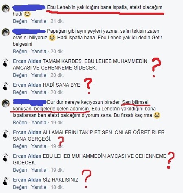Image resolution: width=183 pixels, height=193 pixels.
Task: Like the SİZ HAKLISINIZ comment
Action: pyautogui.click(x=20, y=187)
